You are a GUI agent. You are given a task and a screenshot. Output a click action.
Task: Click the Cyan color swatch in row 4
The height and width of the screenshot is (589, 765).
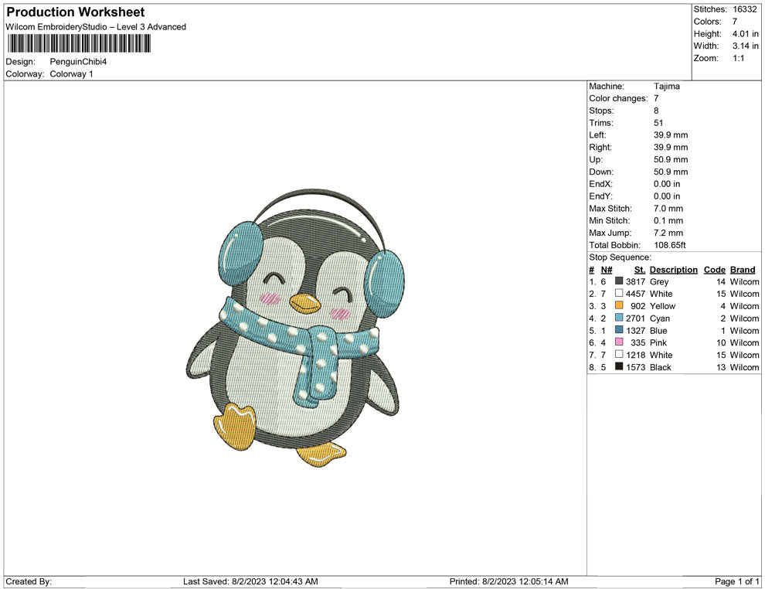pyautogui.click(x=618, y=318)
